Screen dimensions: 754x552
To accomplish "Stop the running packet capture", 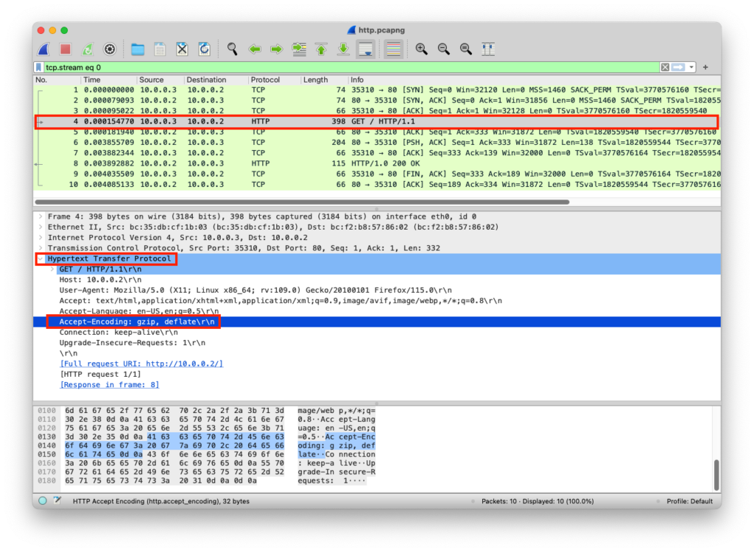I will 66,49.
